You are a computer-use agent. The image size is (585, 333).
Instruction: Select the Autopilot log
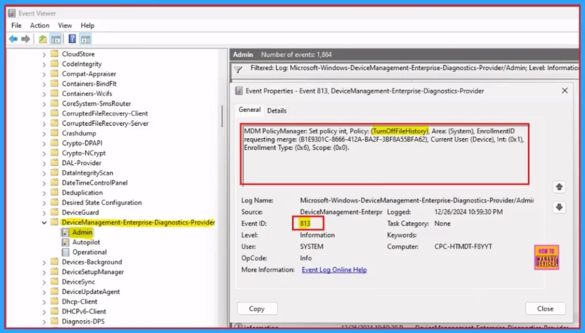click(86, 242)
